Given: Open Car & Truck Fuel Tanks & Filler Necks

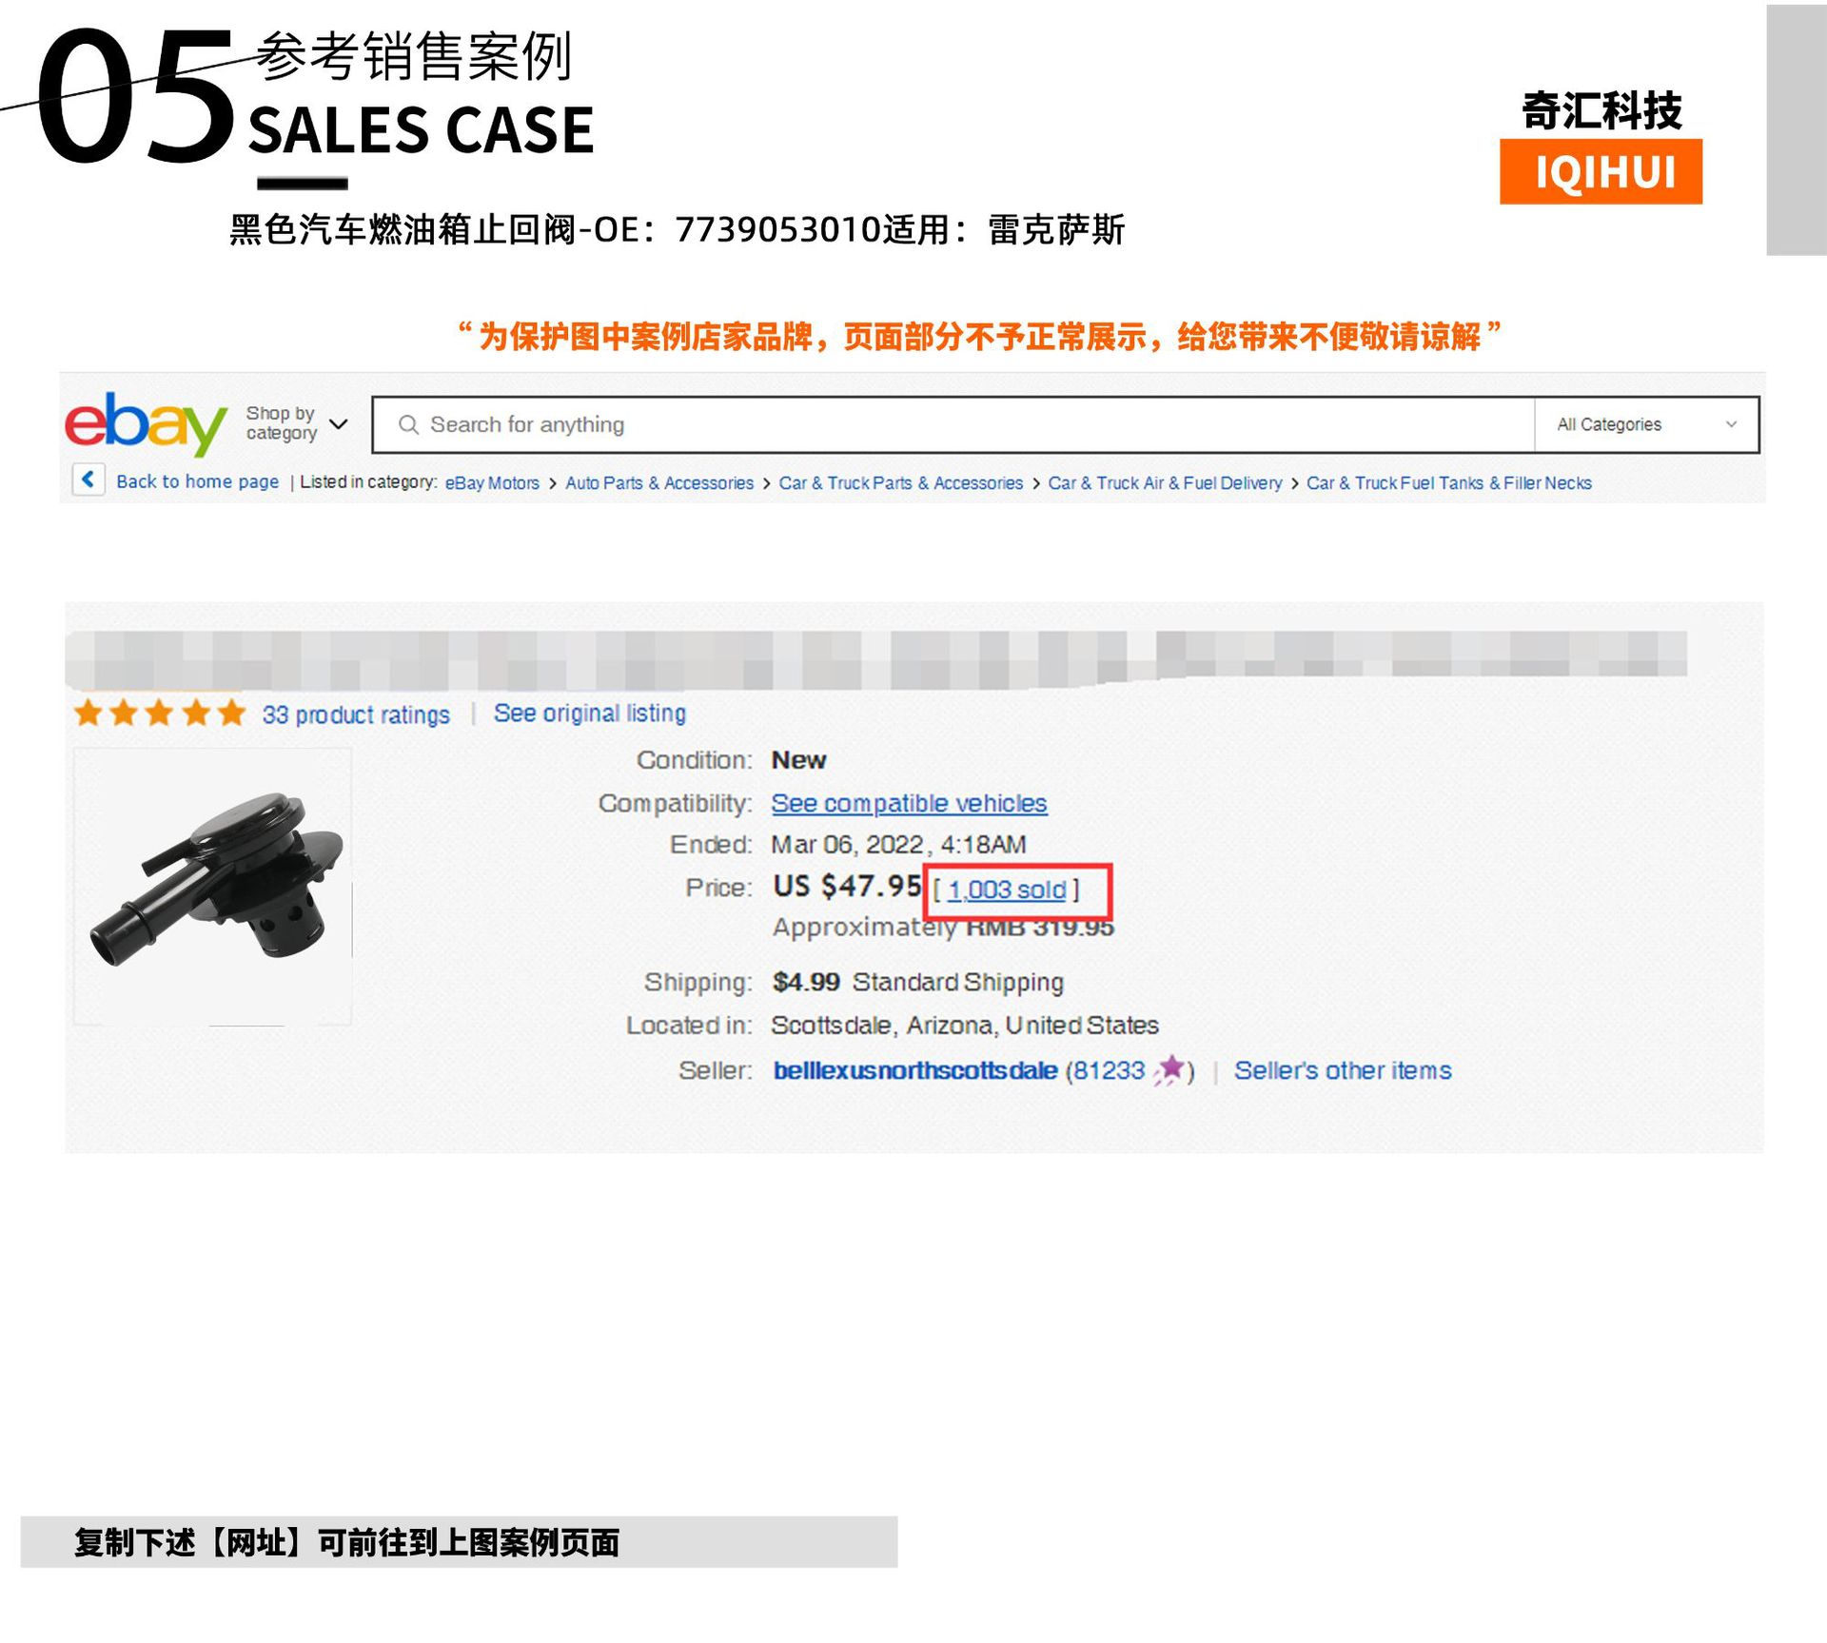Looking at the screenshot, I should pos(1448,483).
